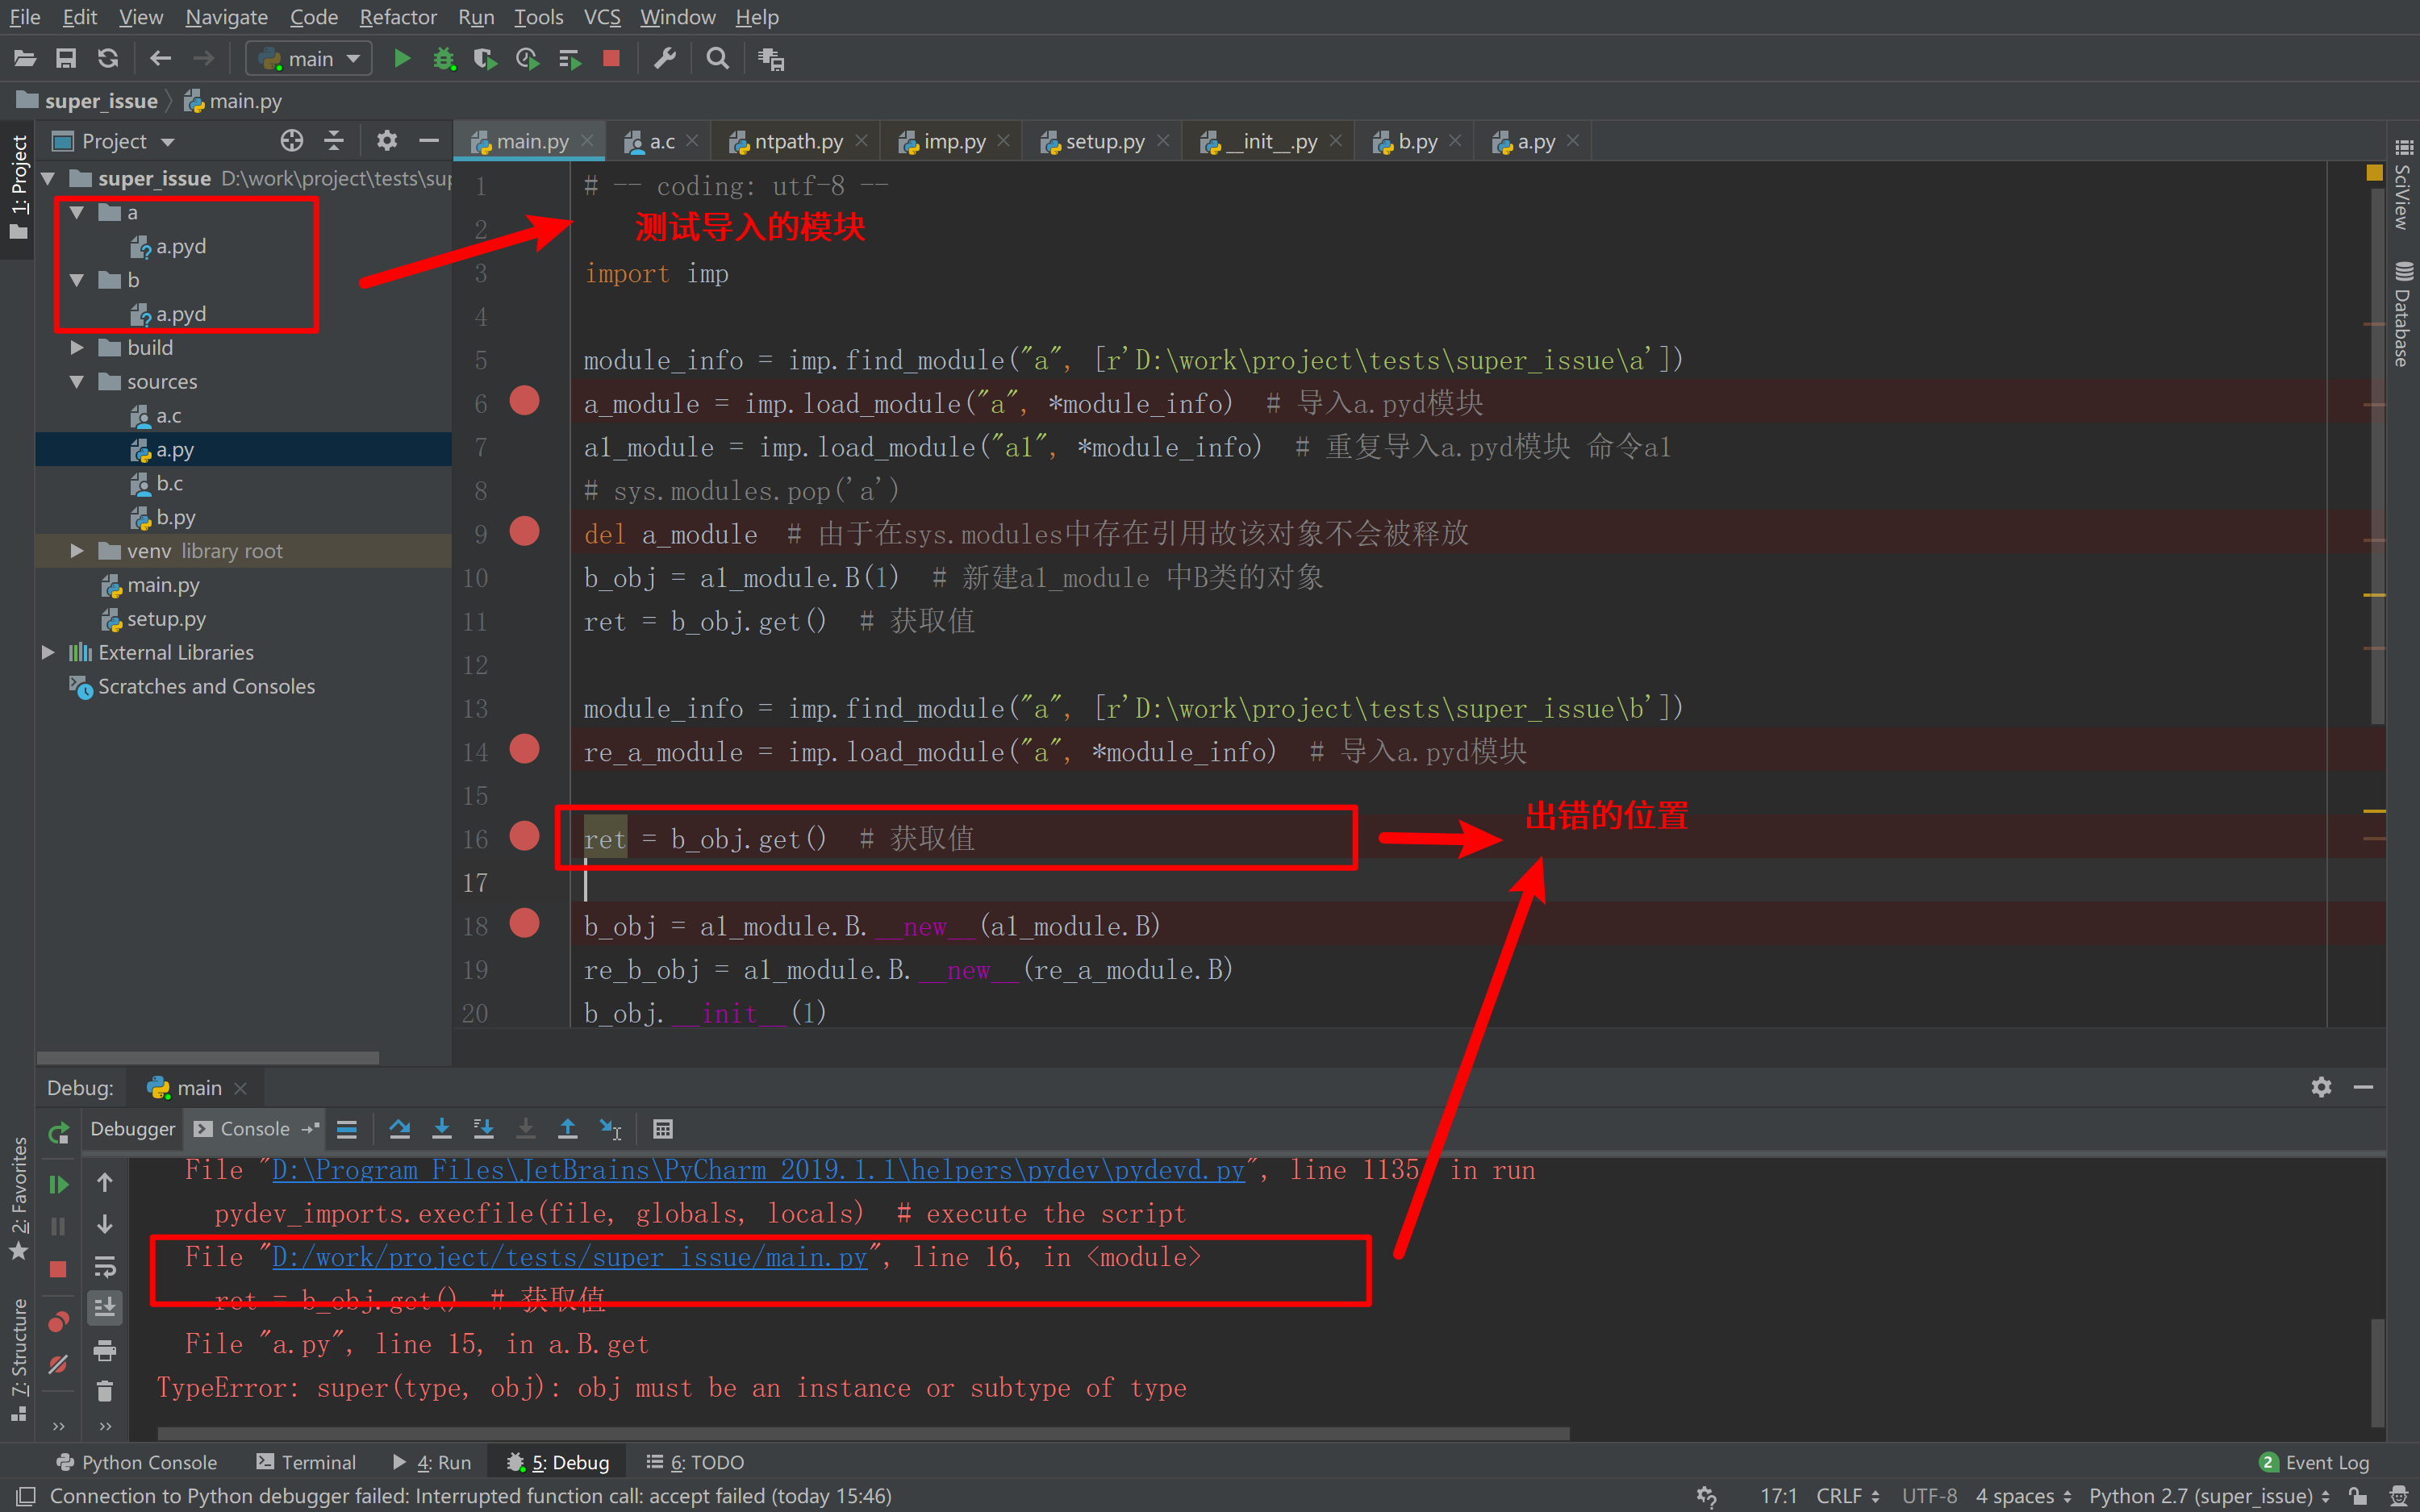Click the Debug bug icon in toolbar

point(444,59)
